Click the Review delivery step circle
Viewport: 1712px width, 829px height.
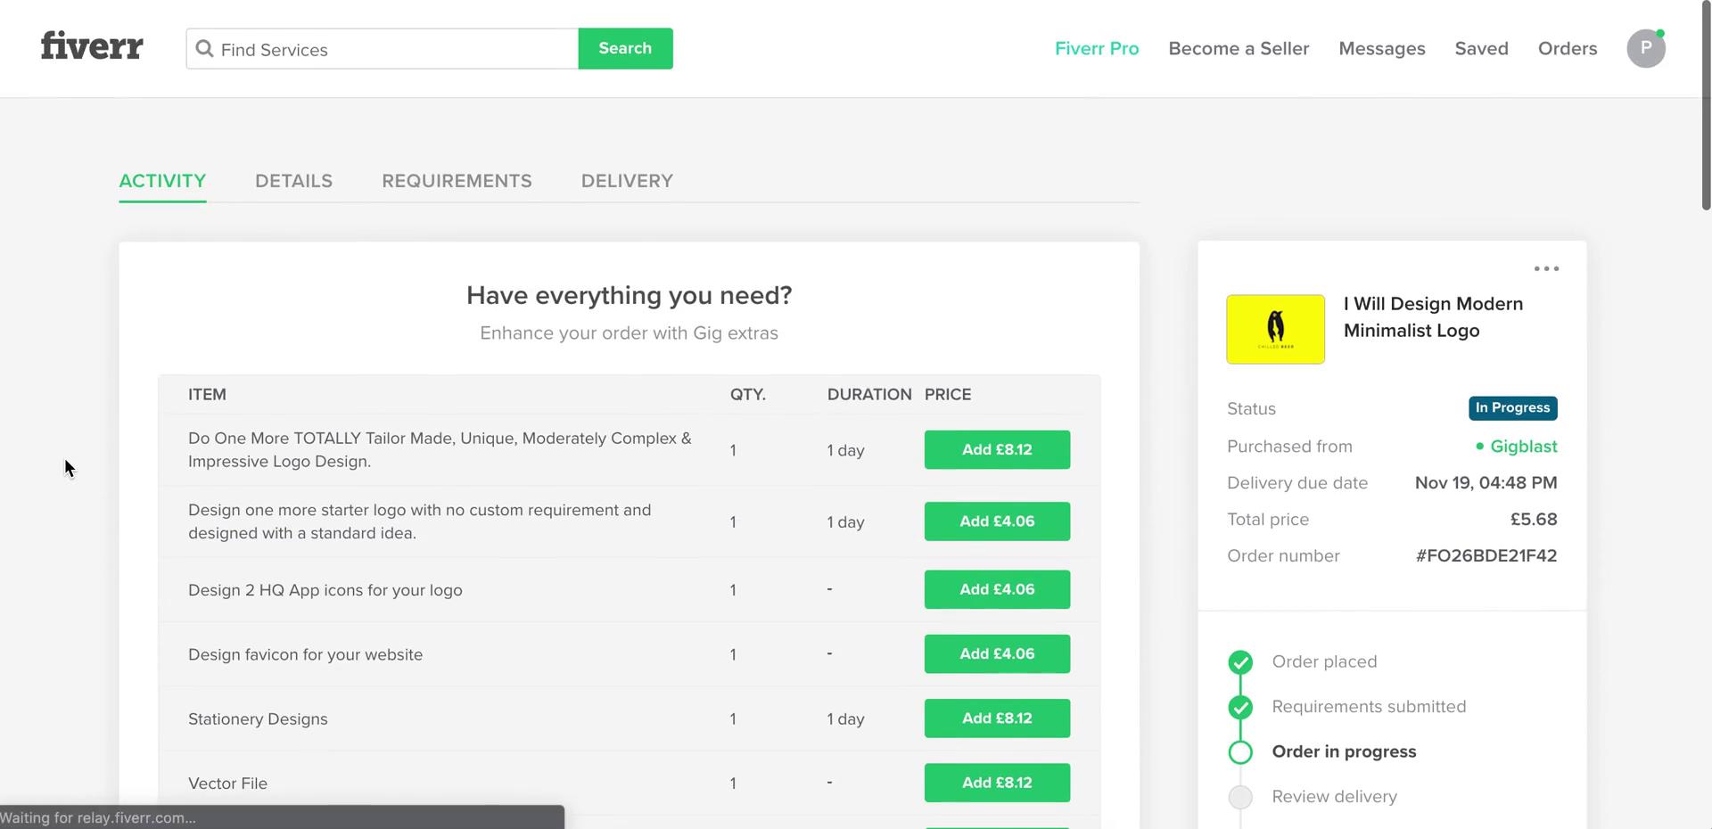pos(1240,797)
